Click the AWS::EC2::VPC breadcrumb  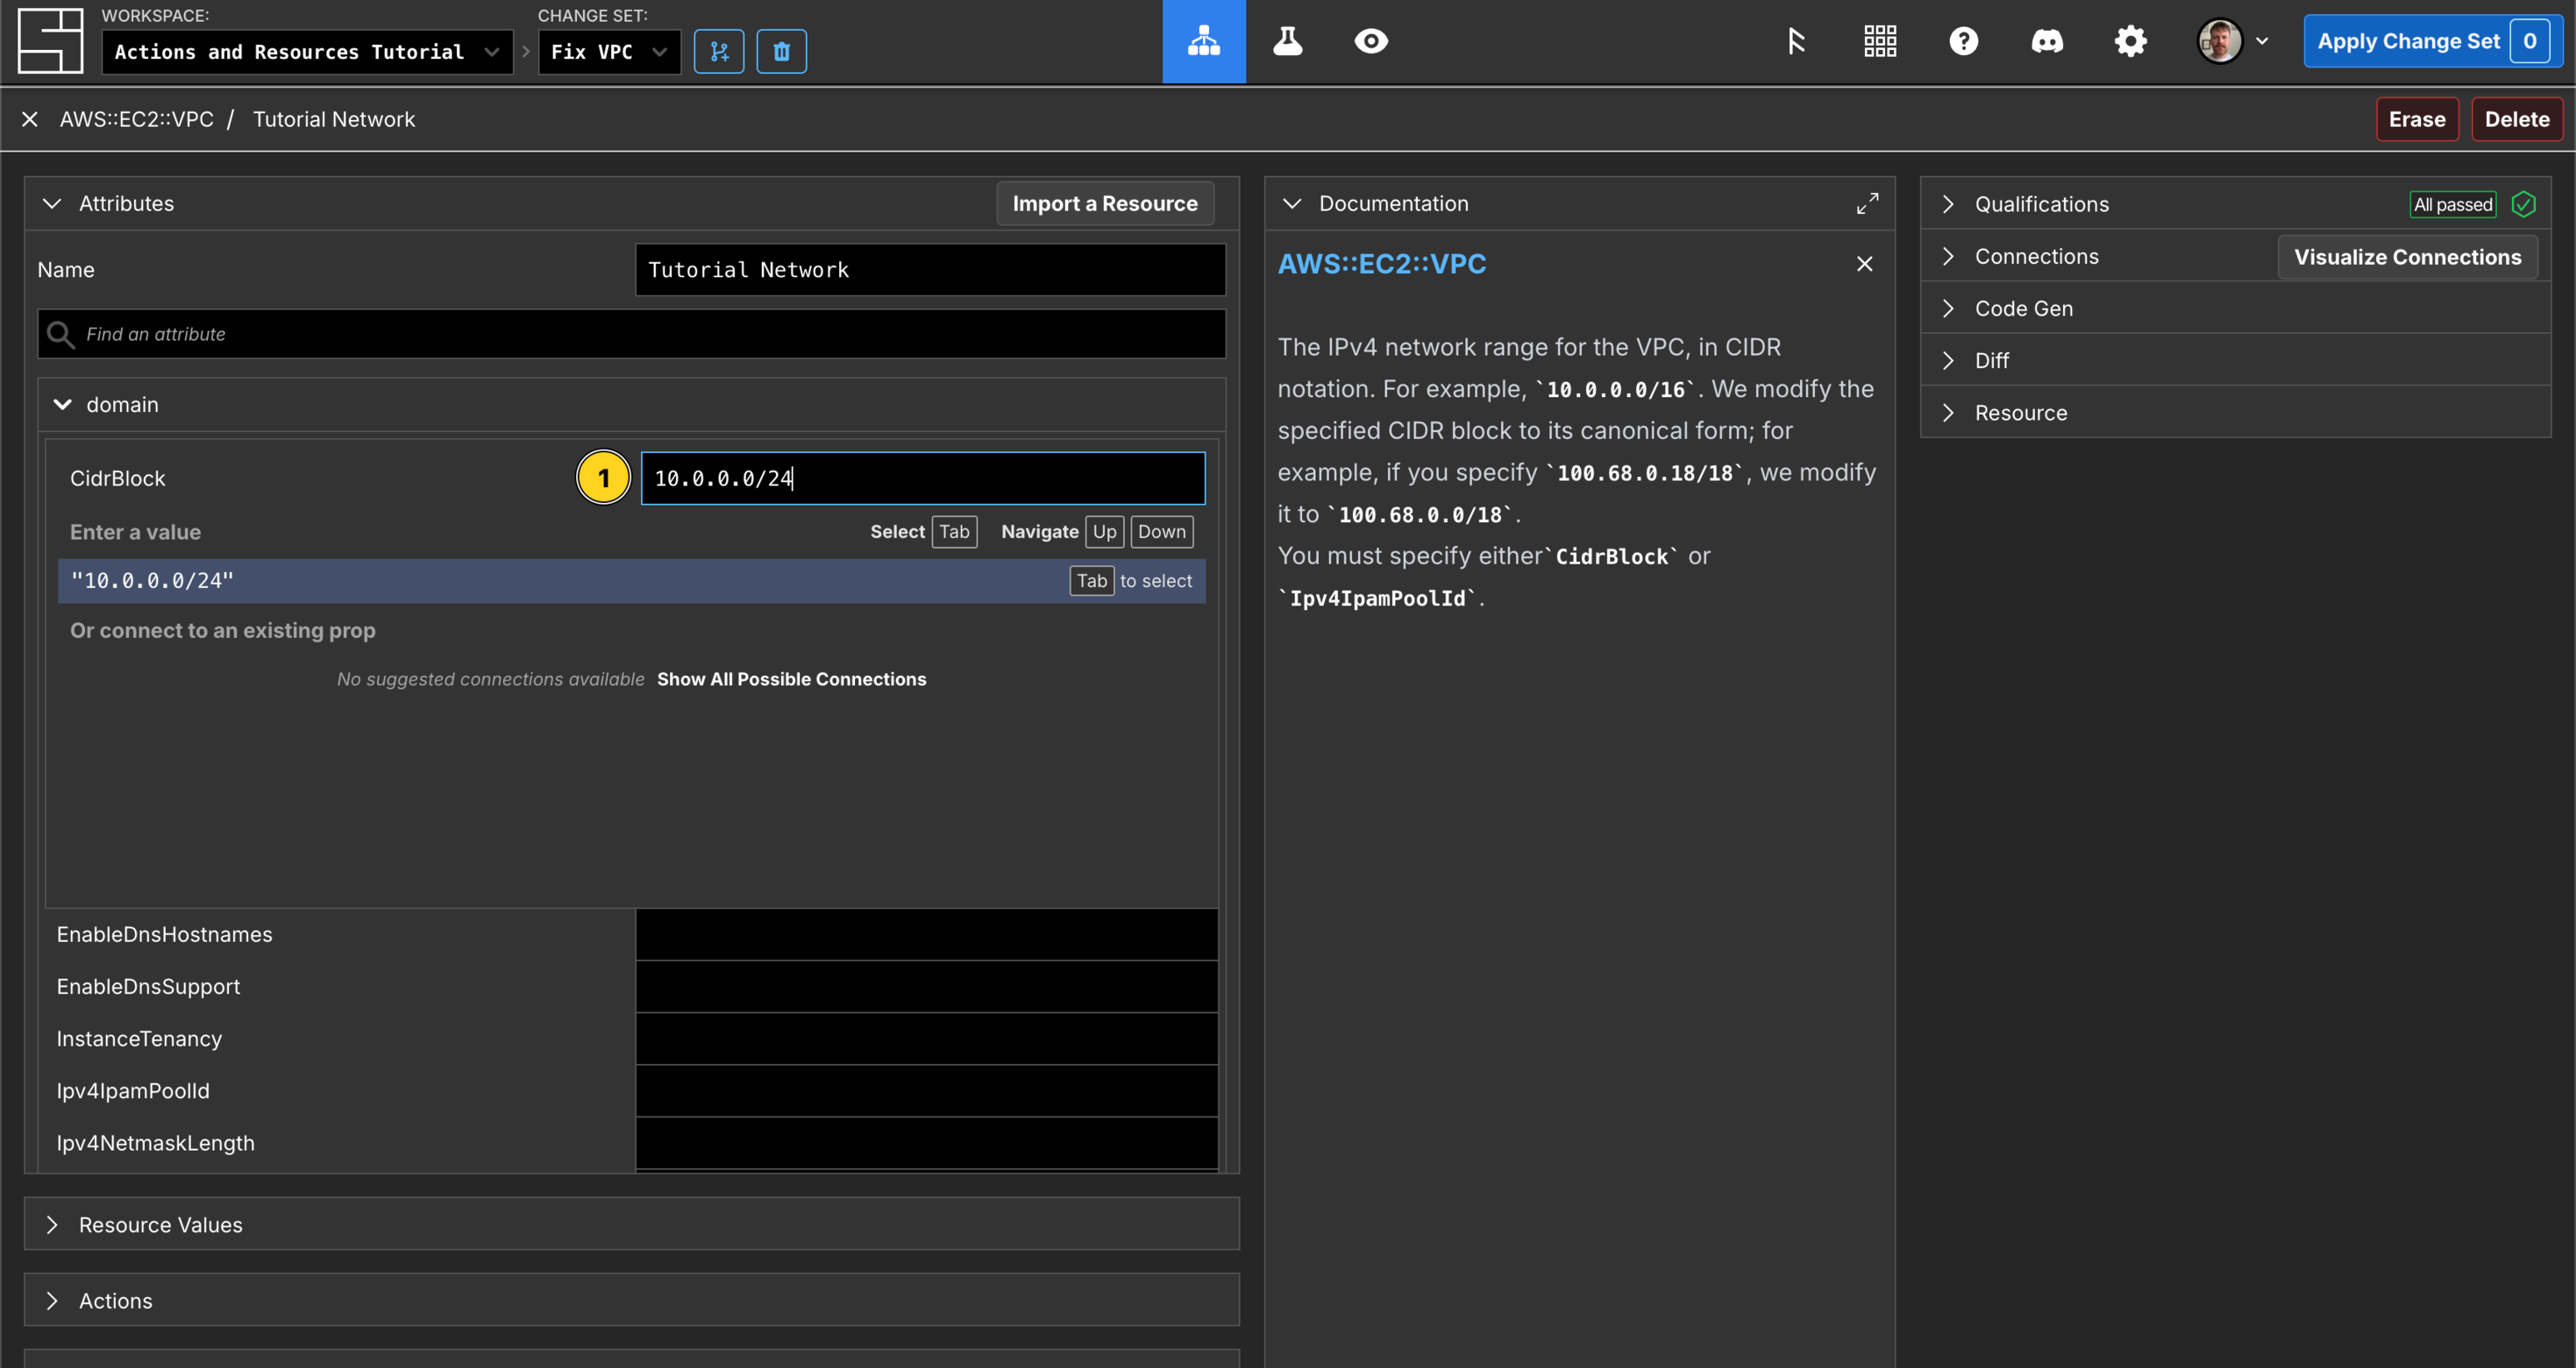tap(137, 119)
